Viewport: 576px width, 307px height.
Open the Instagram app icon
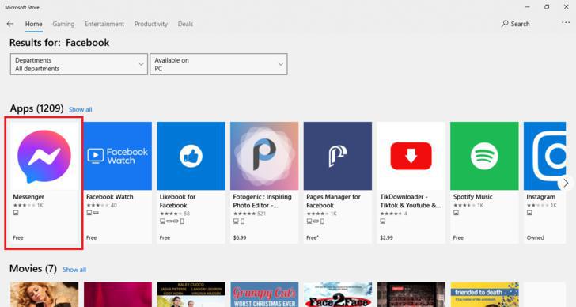click(545, 156)
